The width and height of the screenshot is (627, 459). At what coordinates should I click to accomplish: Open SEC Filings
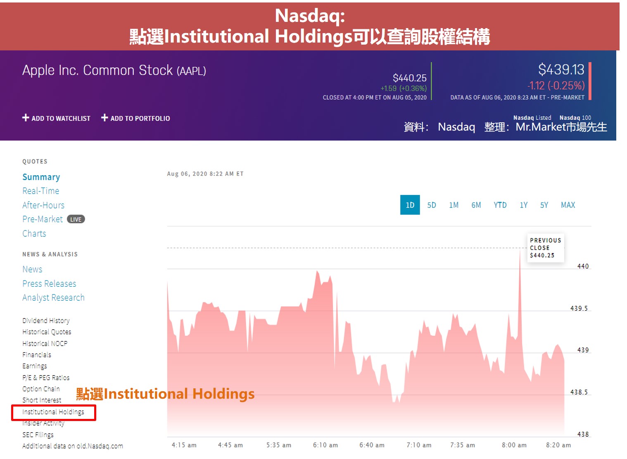point(38,435)
